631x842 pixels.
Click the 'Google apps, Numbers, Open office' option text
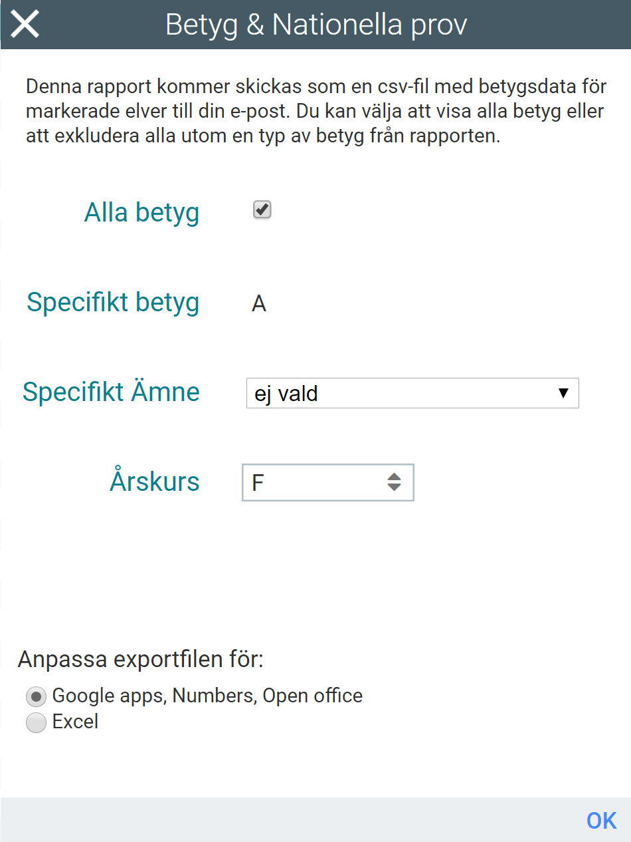coord(207,696)
